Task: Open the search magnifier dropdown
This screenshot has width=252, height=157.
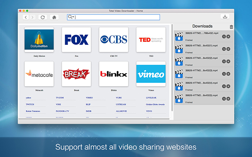Action: click(x=71, y=17)
